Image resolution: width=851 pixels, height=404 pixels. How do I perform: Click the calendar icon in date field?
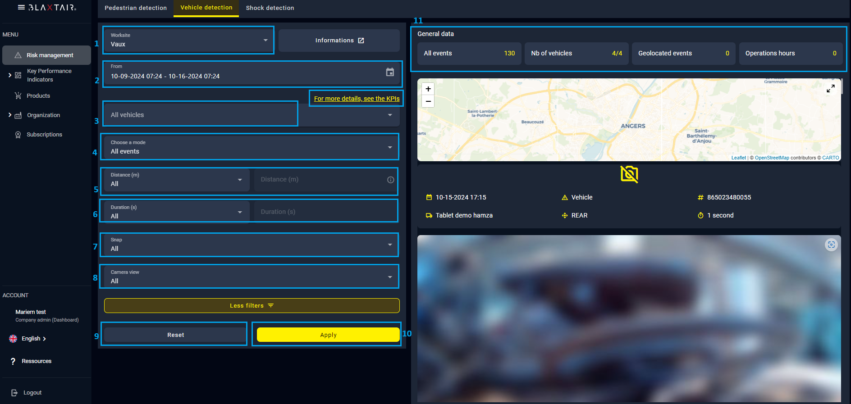[390, 72]
